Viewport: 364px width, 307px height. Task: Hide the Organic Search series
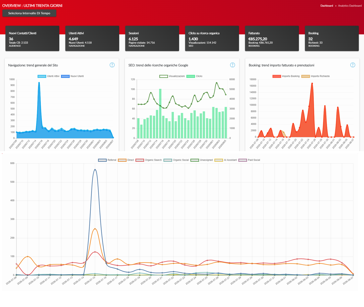tap(149, 160)
